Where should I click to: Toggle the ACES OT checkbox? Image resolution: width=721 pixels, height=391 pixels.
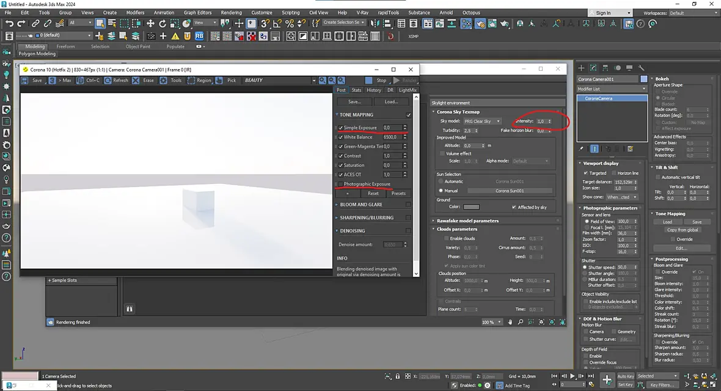pyautogui.click(x=341, y=175)
